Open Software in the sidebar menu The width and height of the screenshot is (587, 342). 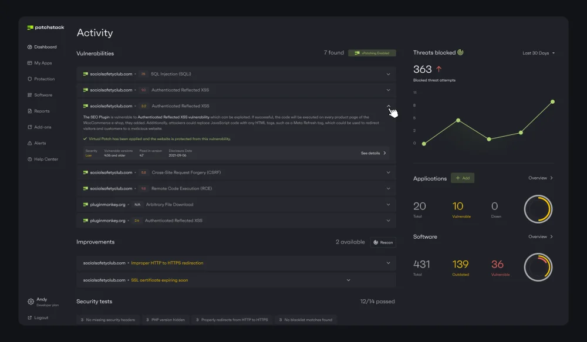point(40,95)
